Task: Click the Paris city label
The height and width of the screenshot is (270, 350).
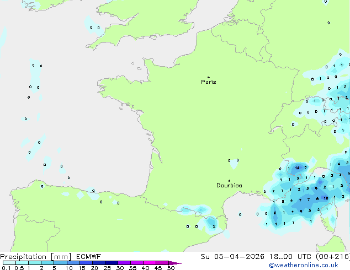Action: [x=209, y=82]
